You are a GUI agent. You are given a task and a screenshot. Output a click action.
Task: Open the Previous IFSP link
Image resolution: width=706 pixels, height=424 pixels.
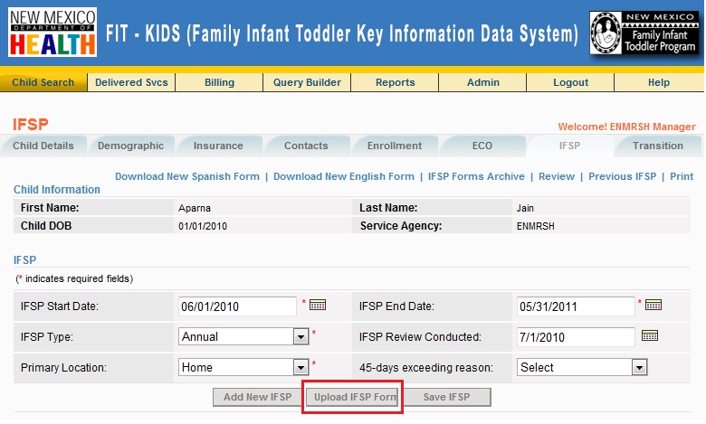click(622, 176)
